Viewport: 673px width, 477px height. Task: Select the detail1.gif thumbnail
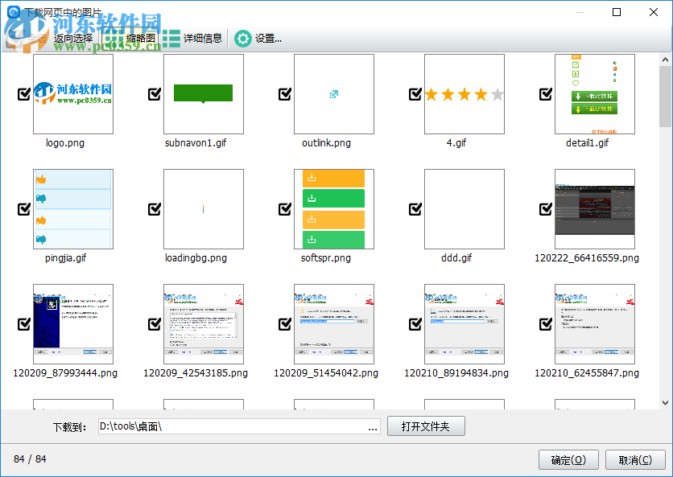tap(595, 94)
